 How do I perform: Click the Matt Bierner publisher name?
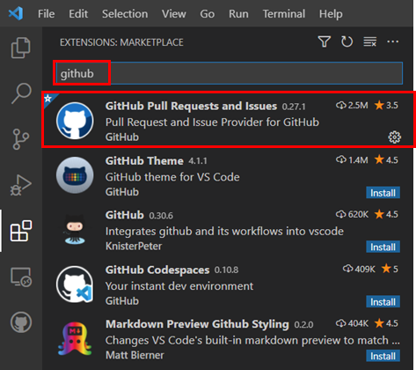(x=135, y=355)
